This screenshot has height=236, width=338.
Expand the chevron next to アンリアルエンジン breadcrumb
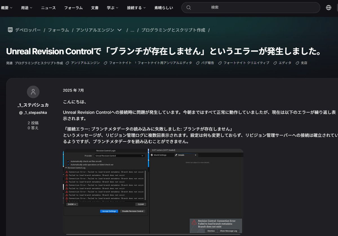click(119, 30)
